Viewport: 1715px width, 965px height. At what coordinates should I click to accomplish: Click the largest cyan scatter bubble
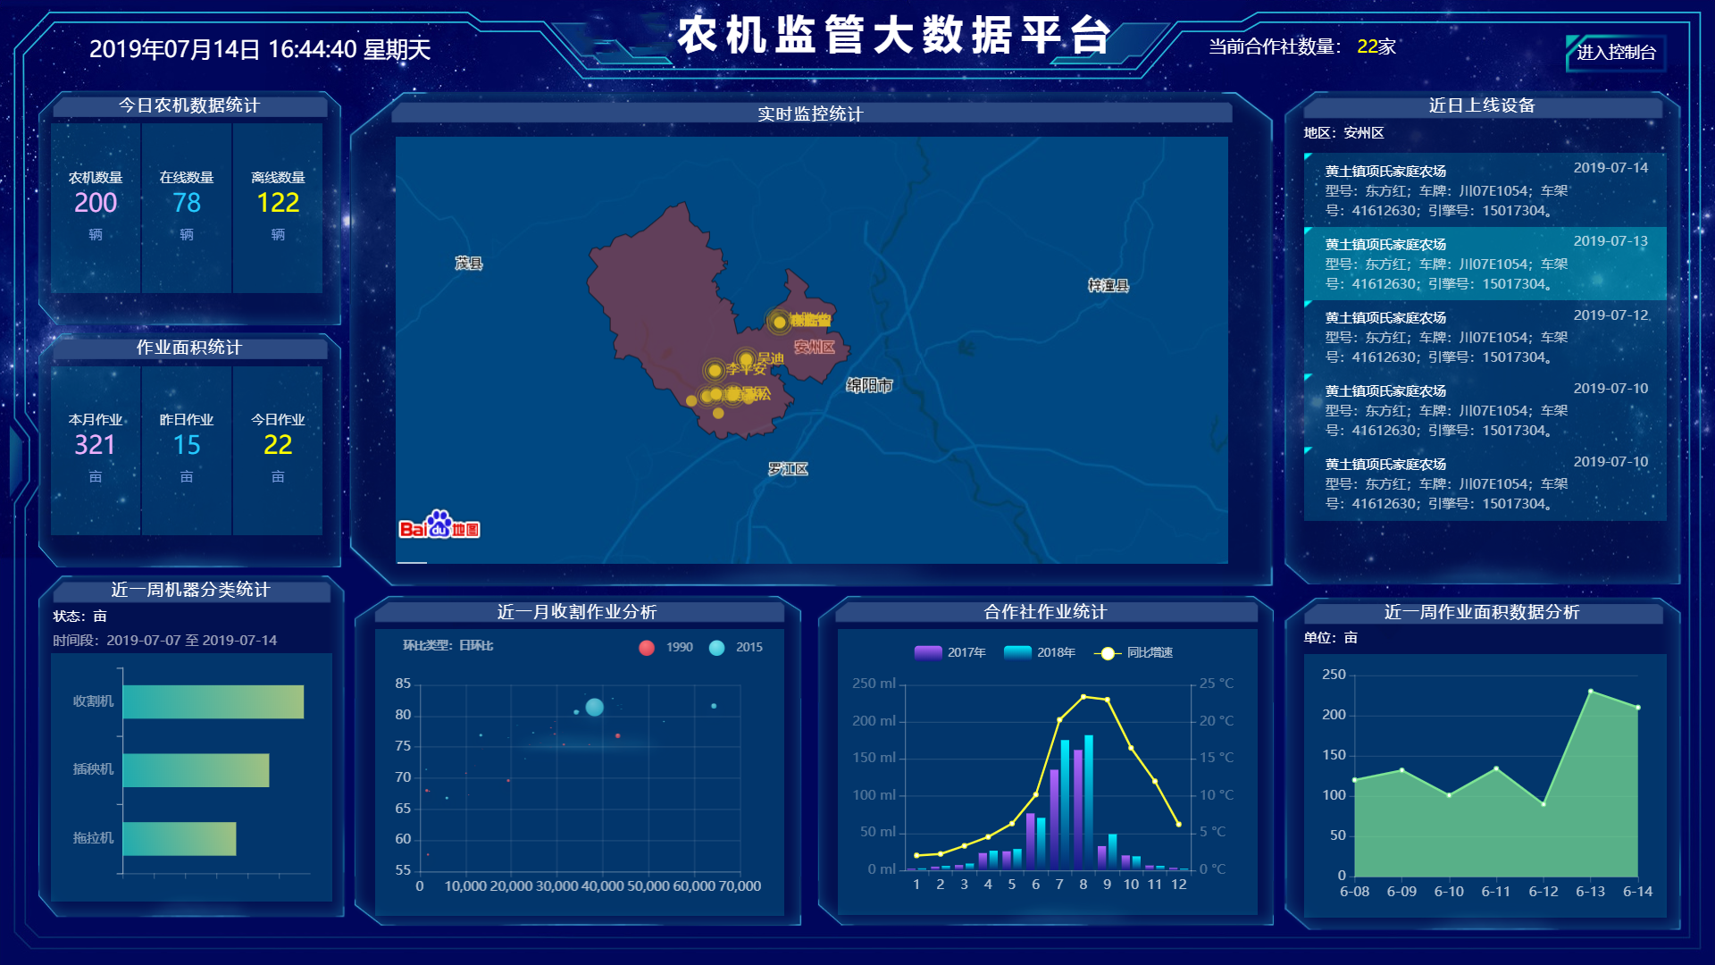coord(594,707)
